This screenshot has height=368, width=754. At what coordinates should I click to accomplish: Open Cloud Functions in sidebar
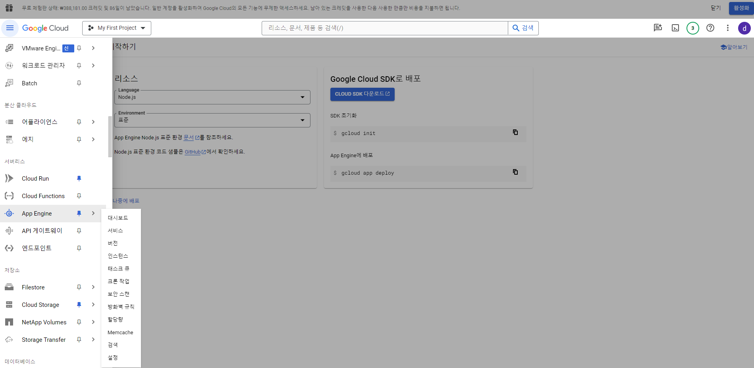[x=43, y=196]
